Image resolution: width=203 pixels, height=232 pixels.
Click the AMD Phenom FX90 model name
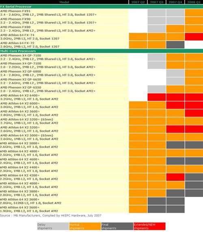15,19
